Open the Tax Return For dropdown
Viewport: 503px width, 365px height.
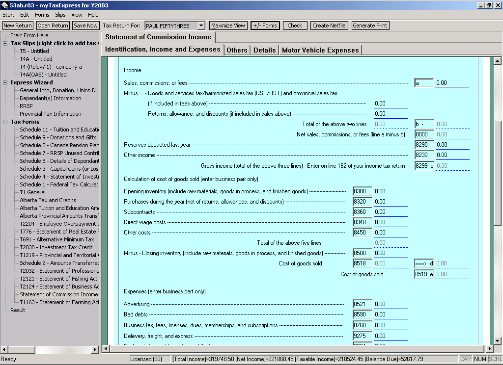pos(201,26)
